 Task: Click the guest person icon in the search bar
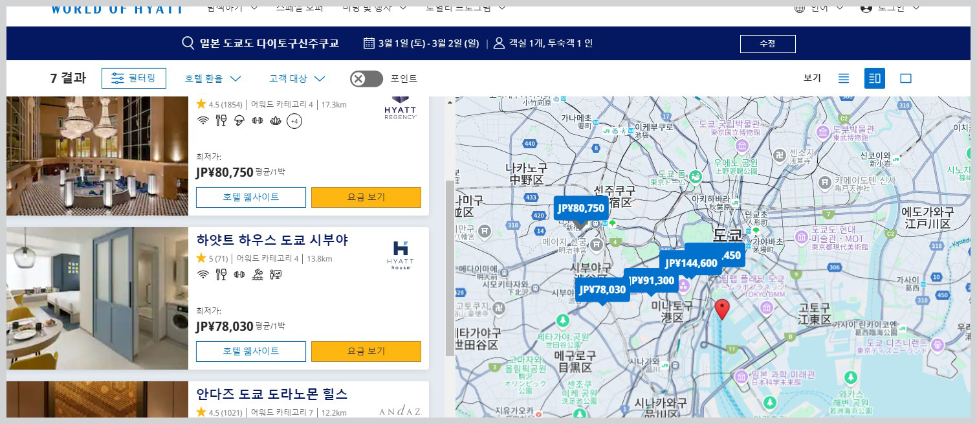(x=499, y=43)
